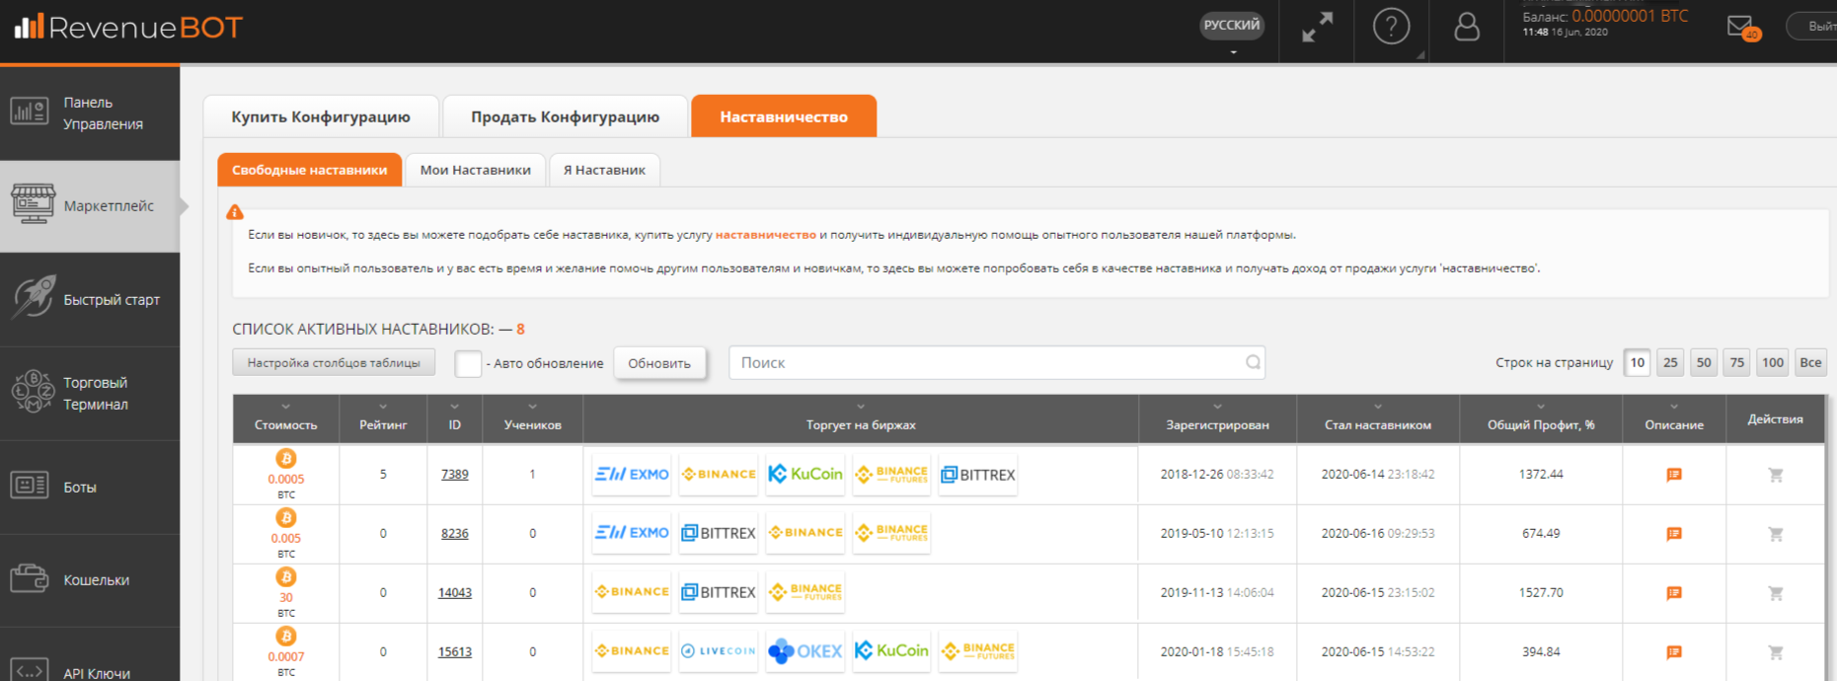This screenshot has width=1837, height=681.
Task: Sort by the Рейтинг column arrow
Action: click(383, 407)
